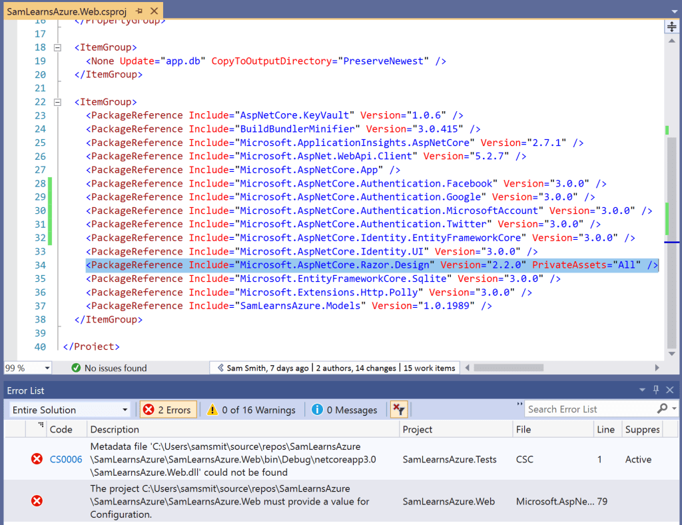Click the search magnifier icon in Error List

pos(662,409)
